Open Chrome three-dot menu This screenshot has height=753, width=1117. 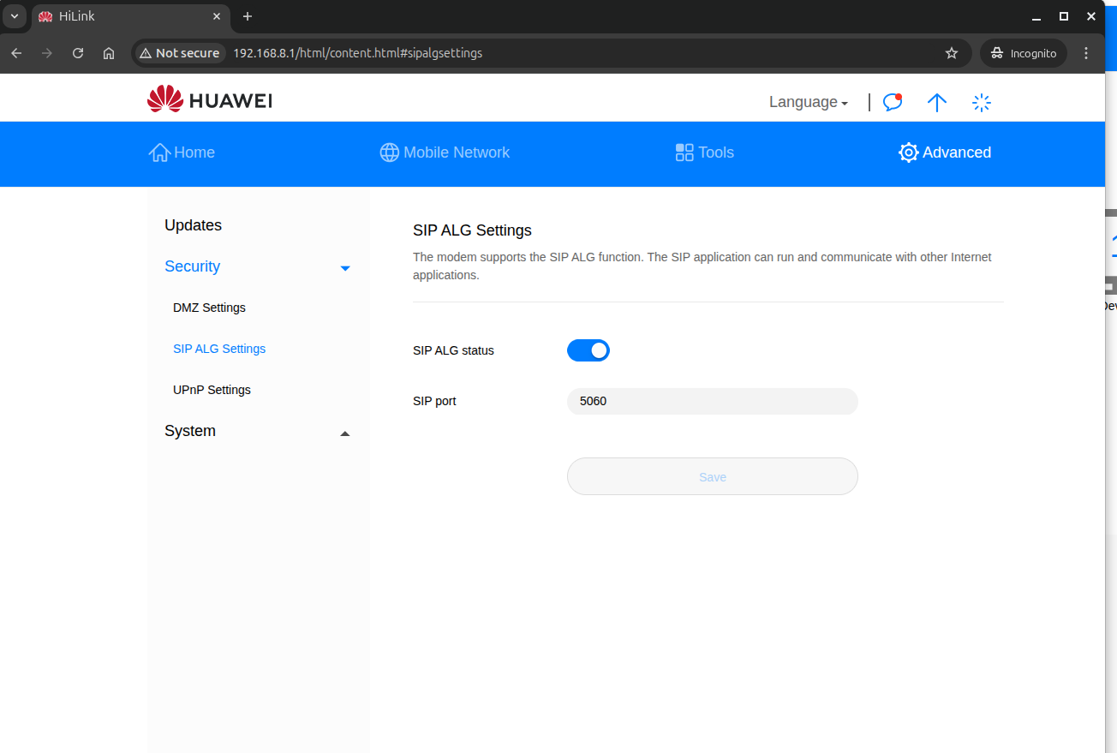[x=1086, y=53]
